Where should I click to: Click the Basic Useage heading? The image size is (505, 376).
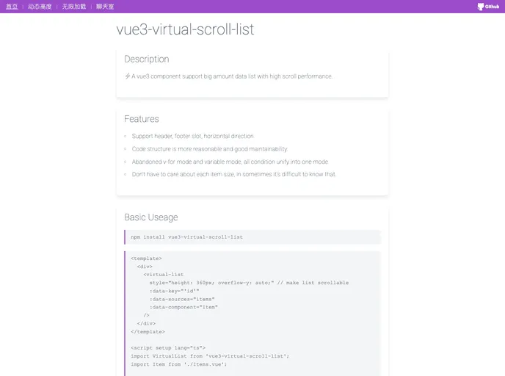(150, 217)
